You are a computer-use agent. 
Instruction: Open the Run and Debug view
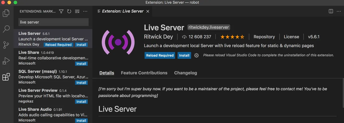[6, 61]
